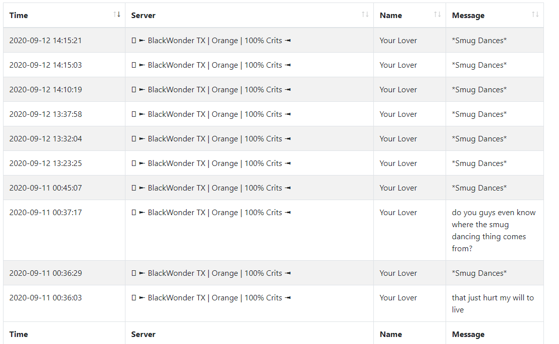Click the Time column header label

(19, 16)
